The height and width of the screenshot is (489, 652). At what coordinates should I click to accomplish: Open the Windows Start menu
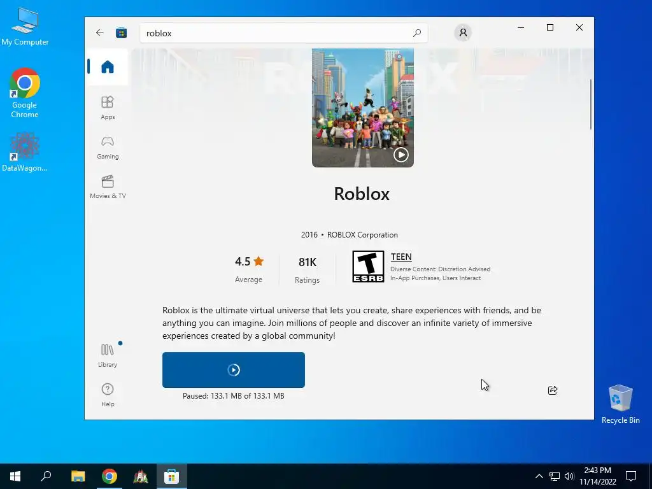pyautogui.click(x=15, y=476)
